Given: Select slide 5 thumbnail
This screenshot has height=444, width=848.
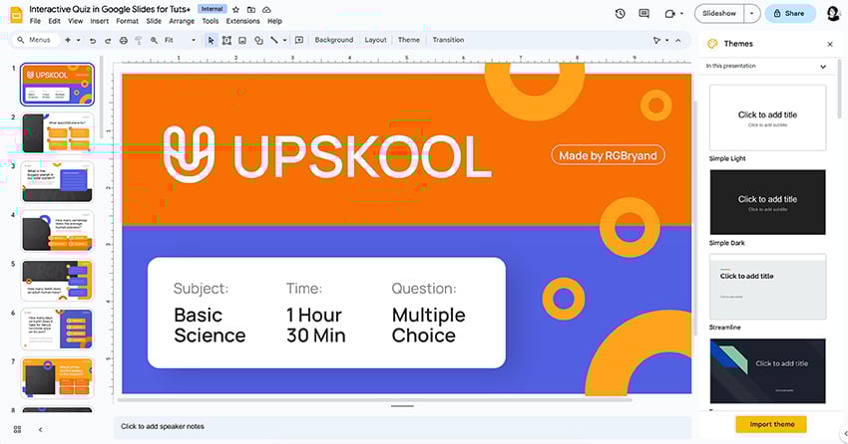Looking at the screenshot, I should point(57,280).
